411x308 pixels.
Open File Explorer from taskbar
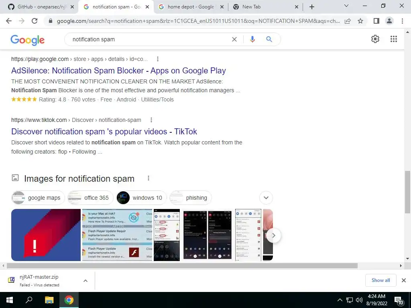coord(49,300)
